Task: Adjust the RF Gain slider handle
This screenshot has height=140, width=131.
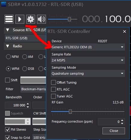Action: pyautogui.click(x=70, y=112)
